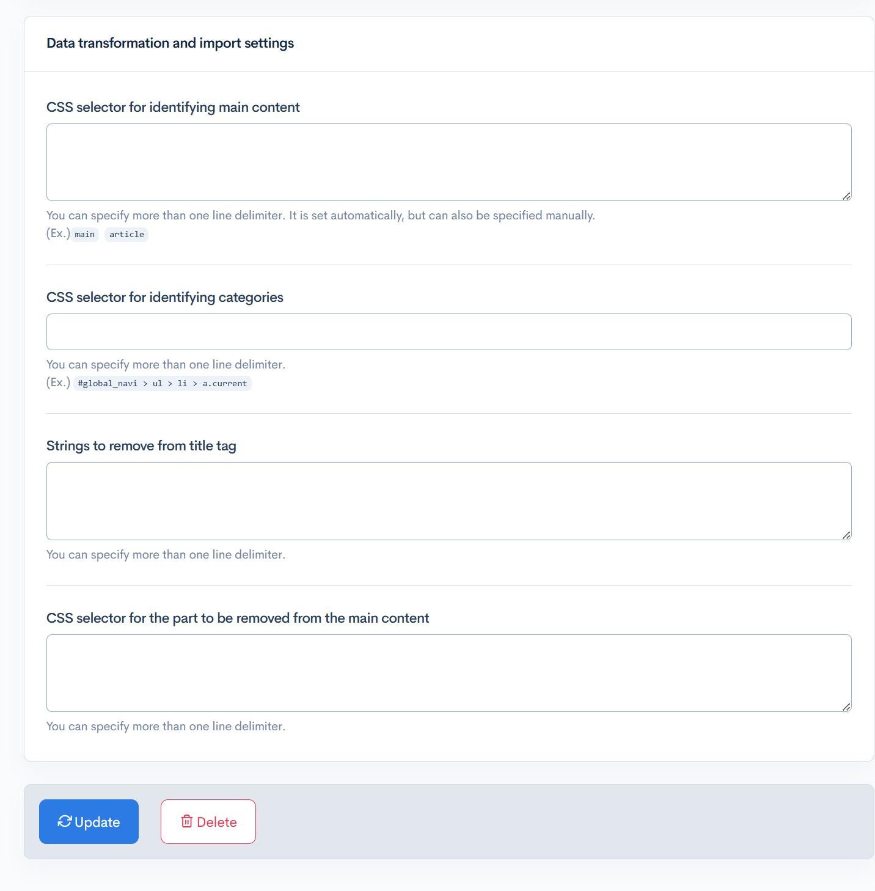
Task: Click the textarea for parts removed from main content
Action: 448,673
